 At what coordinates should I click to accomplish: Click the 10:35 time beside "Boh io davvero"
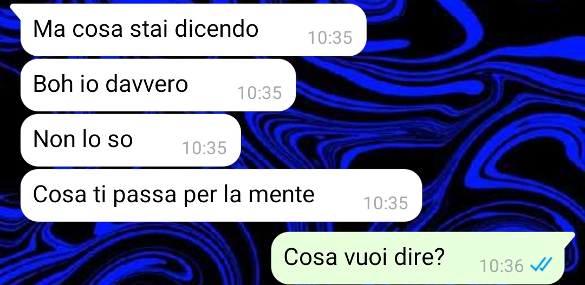click(x=259, y=93)
